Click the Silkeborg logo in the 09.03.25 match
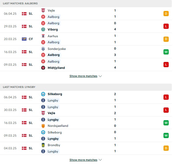 [43, 132]
